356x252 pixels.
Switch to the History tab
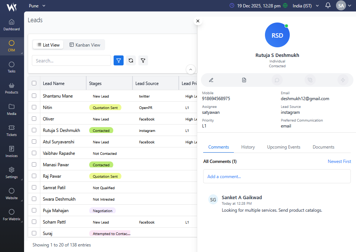(x=248, y=147)
